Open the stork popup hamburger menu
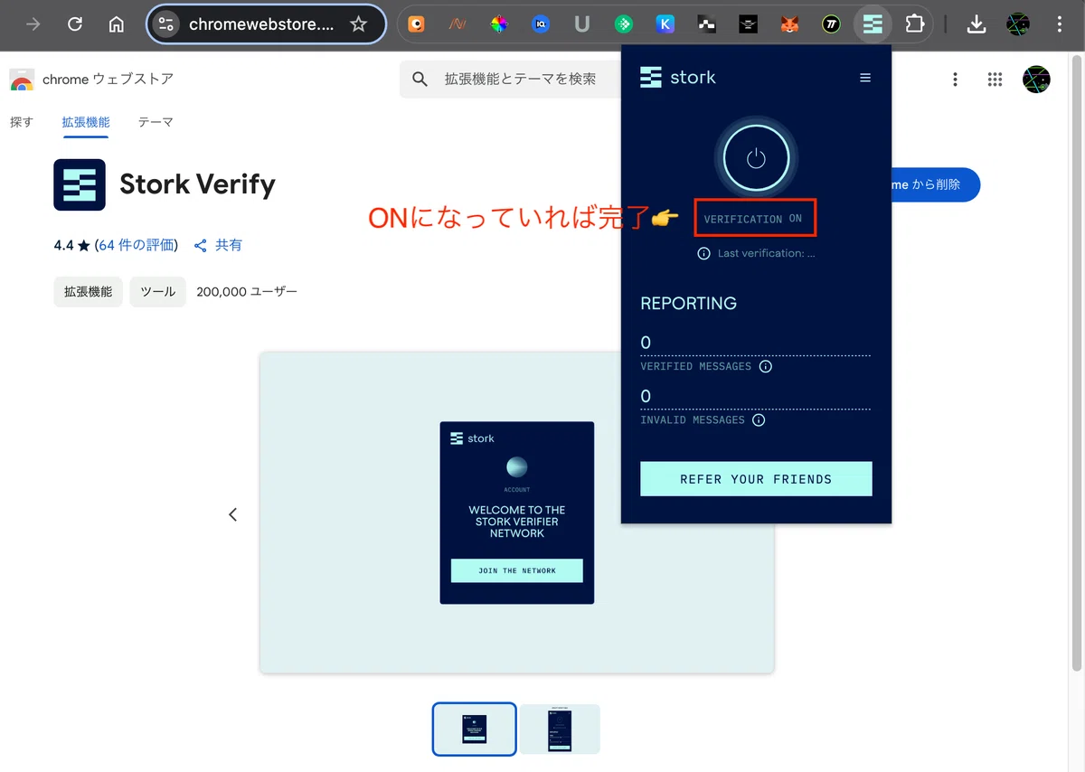The width and height of the screenshot is (1085, 772). point(865,78)
